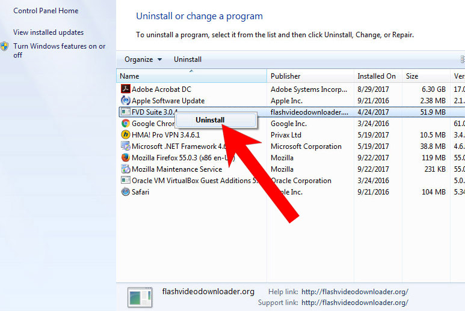This screenshot has height=311, width=465.
Task: Click the Adobe Acrobat DC icon
Action: pyautogui.click(x=125, y=89)
